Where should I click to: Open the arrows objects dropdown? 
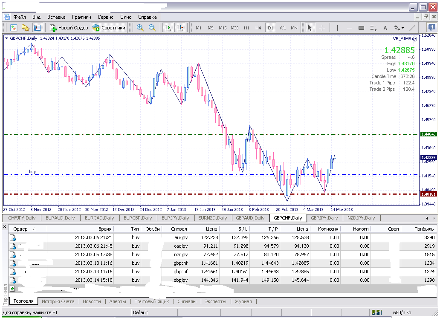coord(399,28)
